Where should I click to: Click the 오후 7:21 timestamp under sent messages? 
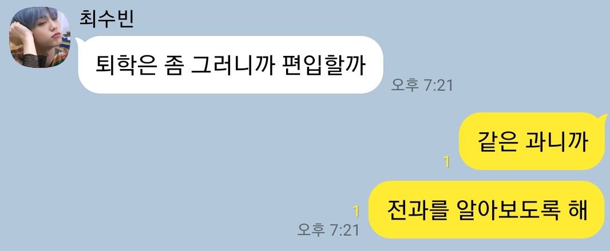[x=328, y=230]
